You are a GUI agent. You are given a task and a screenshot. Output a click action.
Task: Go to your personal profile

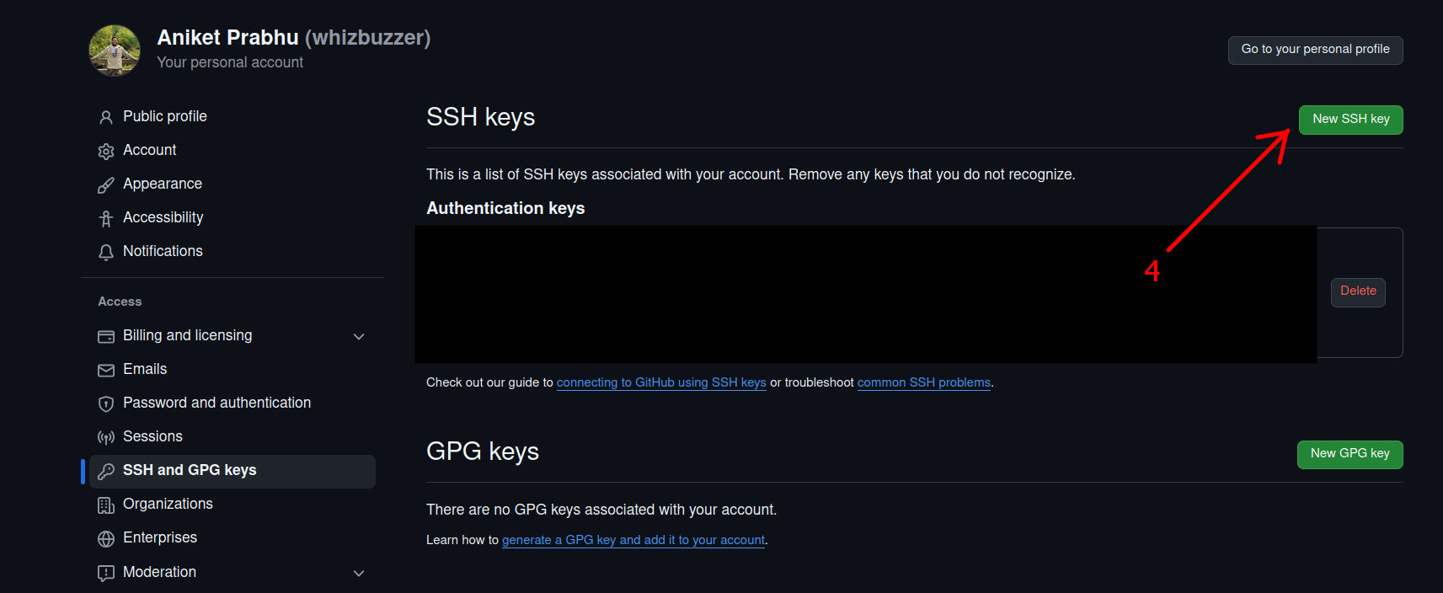(x=1315, y=50)
